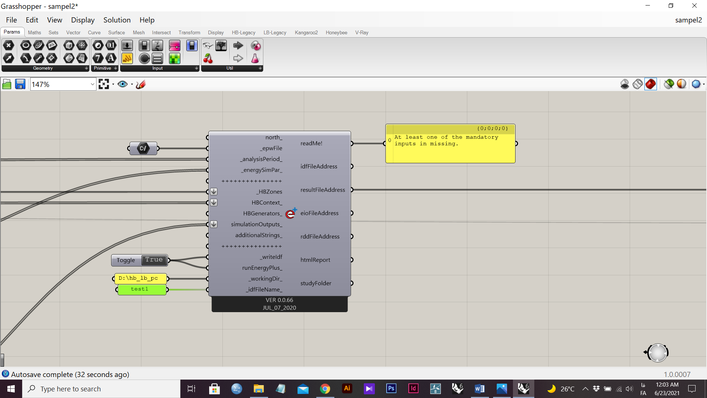Insert the pink flask component in Util
Viewport: 707px width, 398px height.
pos(255,58)
